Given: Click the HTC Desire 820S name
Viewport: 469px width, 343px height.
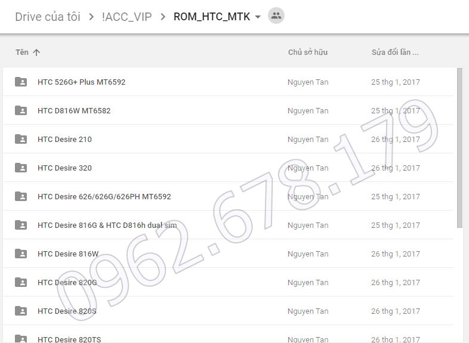Looking at the screenshot, I should tap(67, 311).
